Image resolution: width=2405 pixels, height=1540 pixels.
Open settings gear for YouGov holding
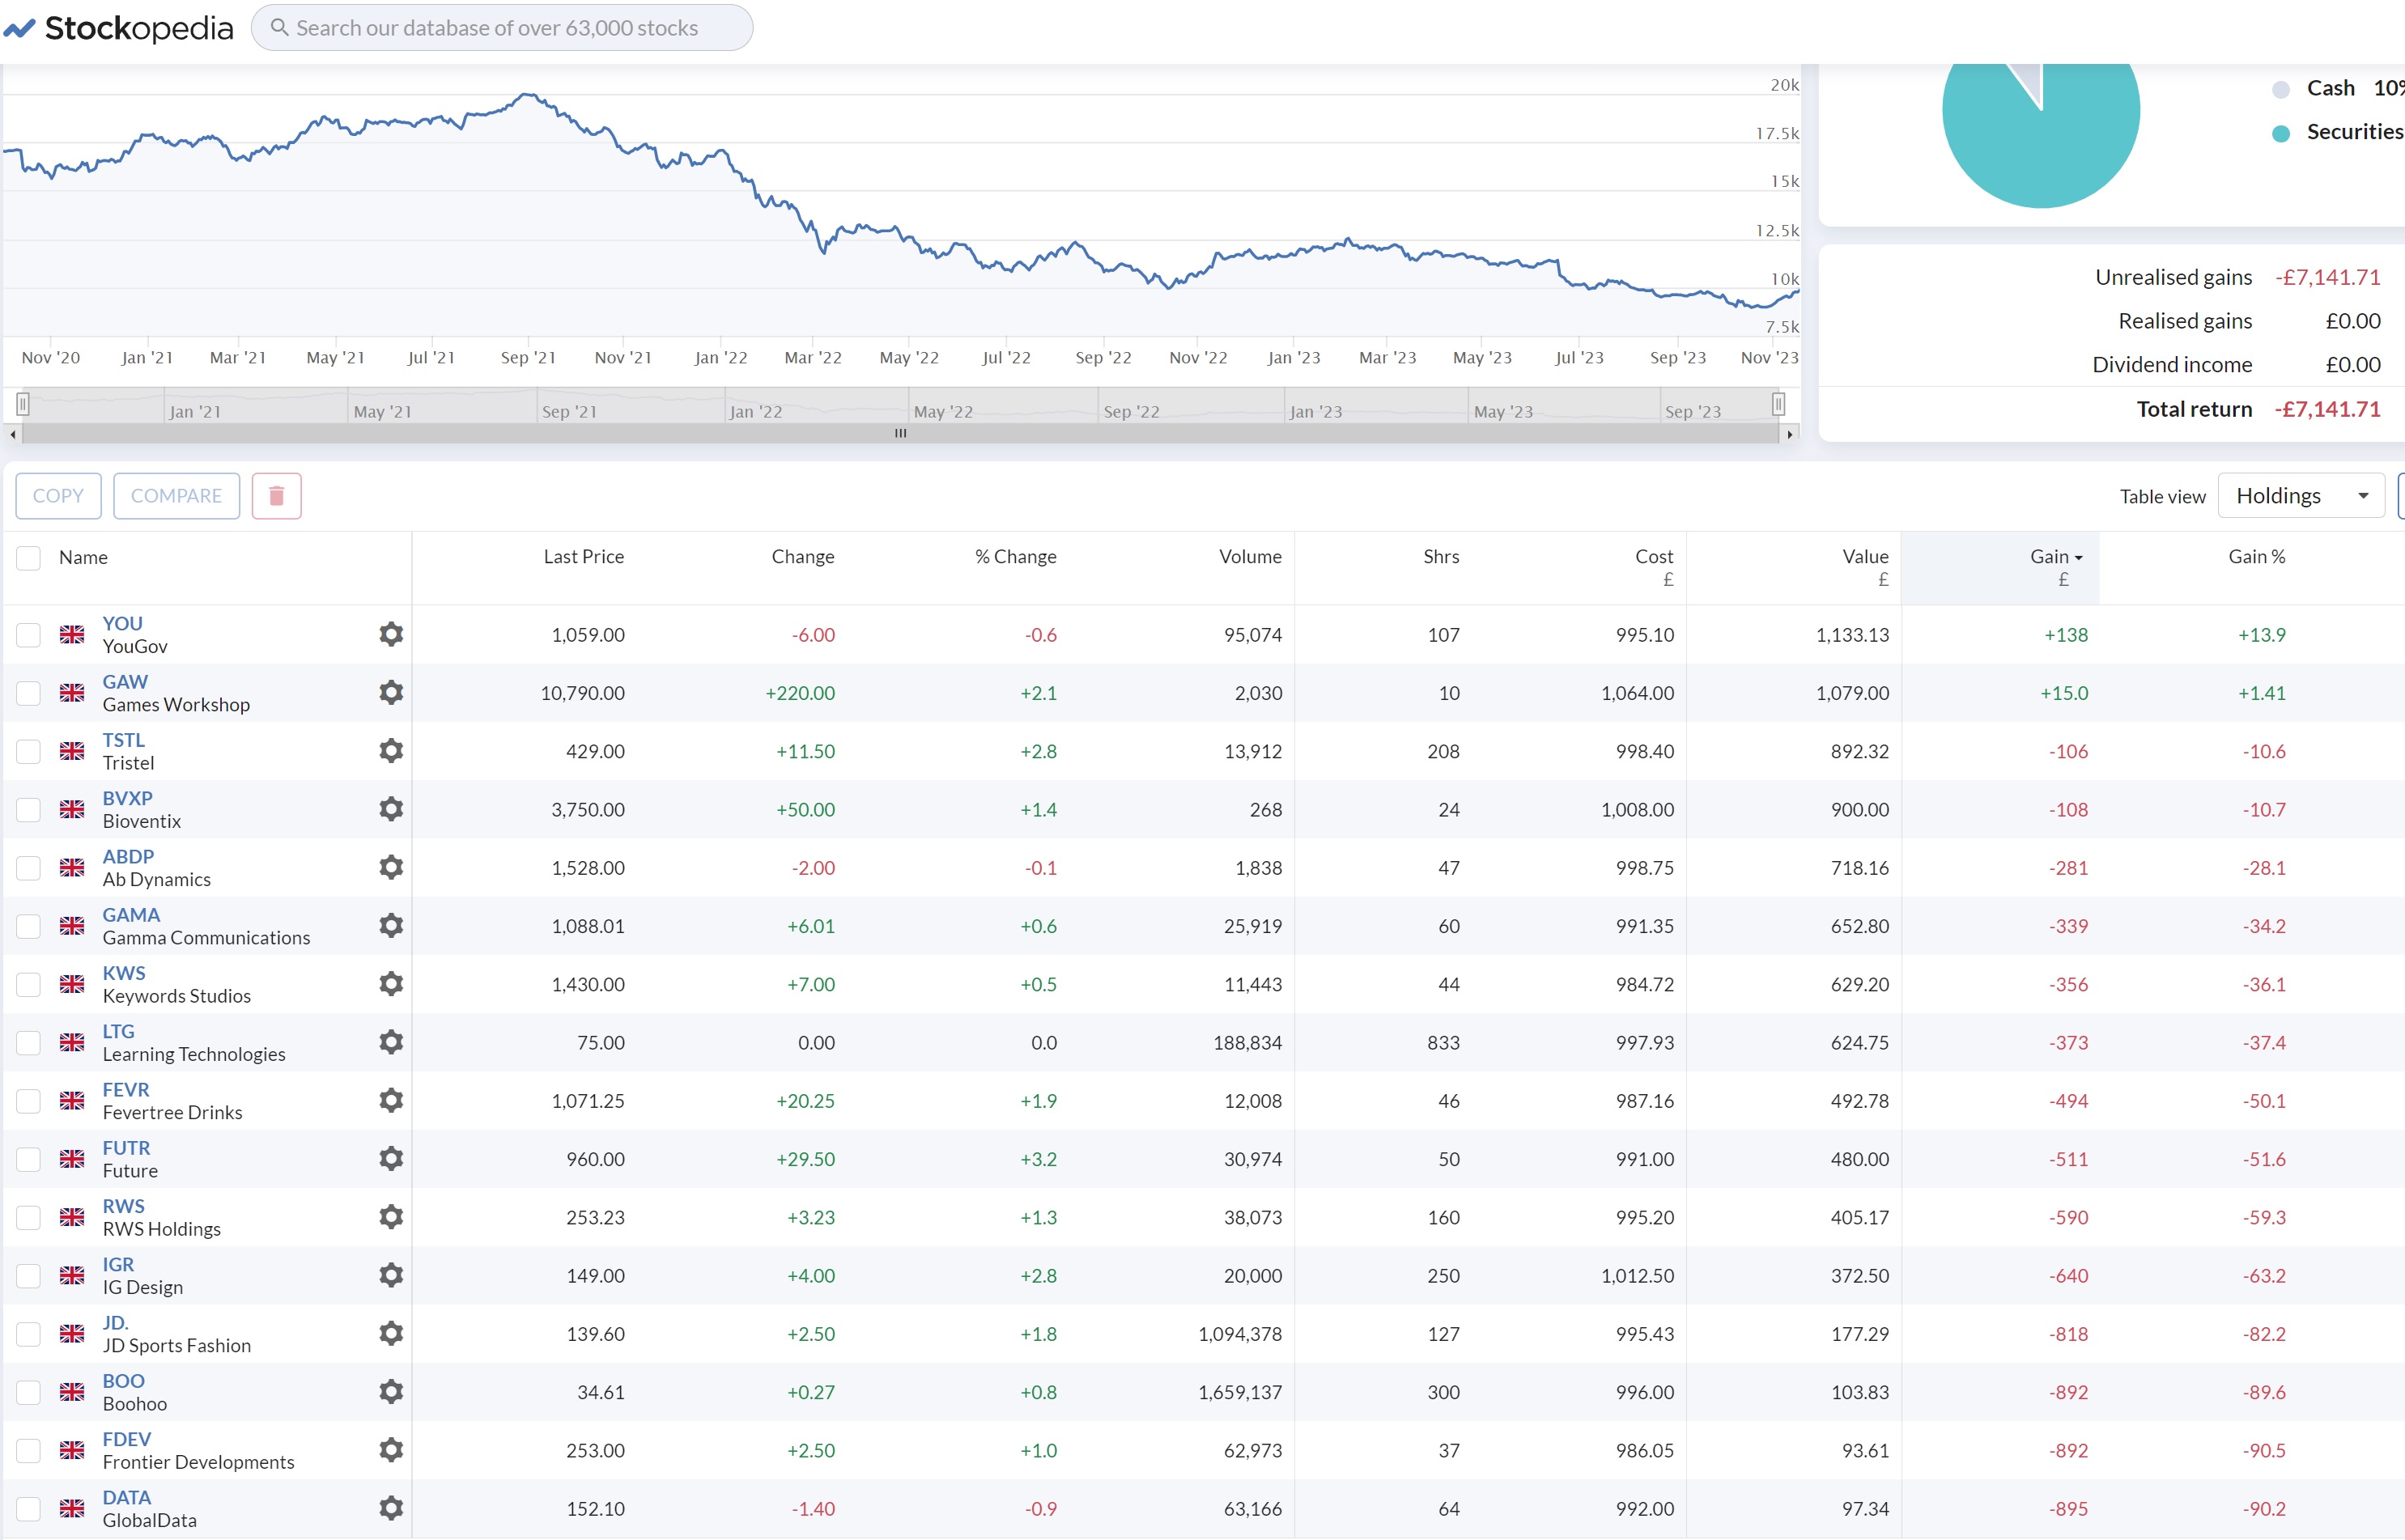click(x=391, y=634)
